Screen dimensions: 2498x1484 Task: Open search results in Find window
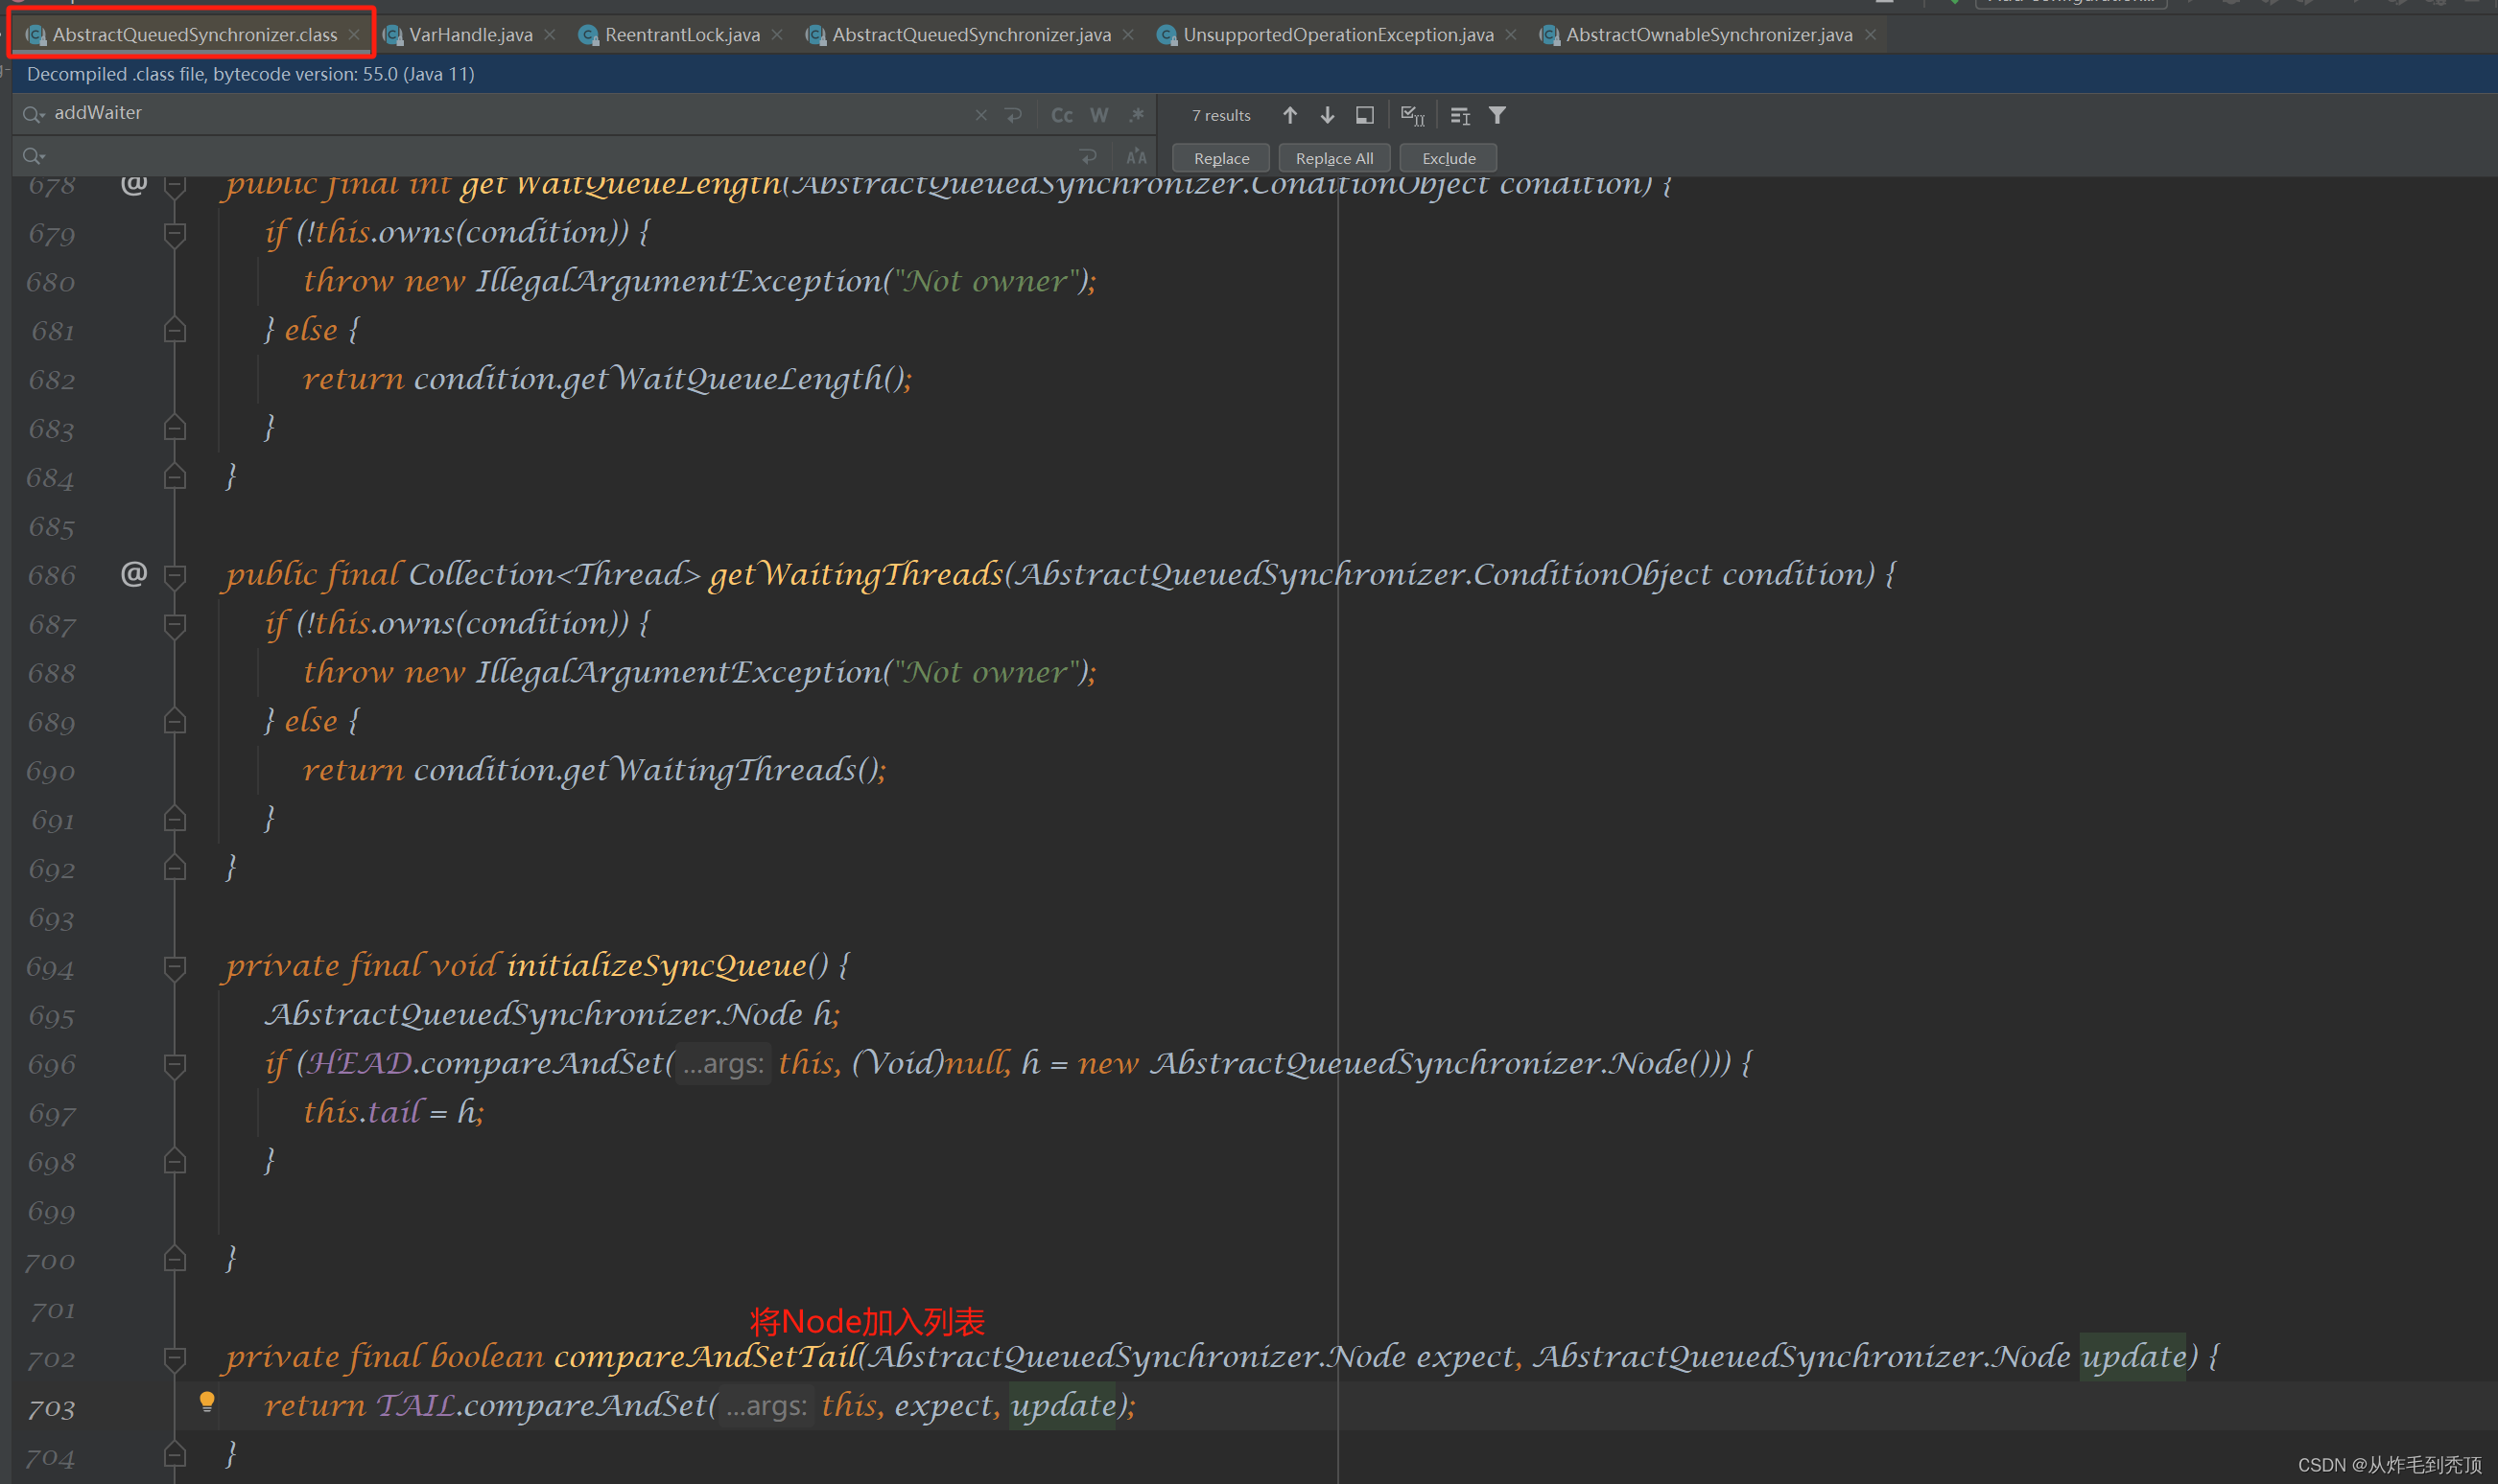(x=1364, y=115)
